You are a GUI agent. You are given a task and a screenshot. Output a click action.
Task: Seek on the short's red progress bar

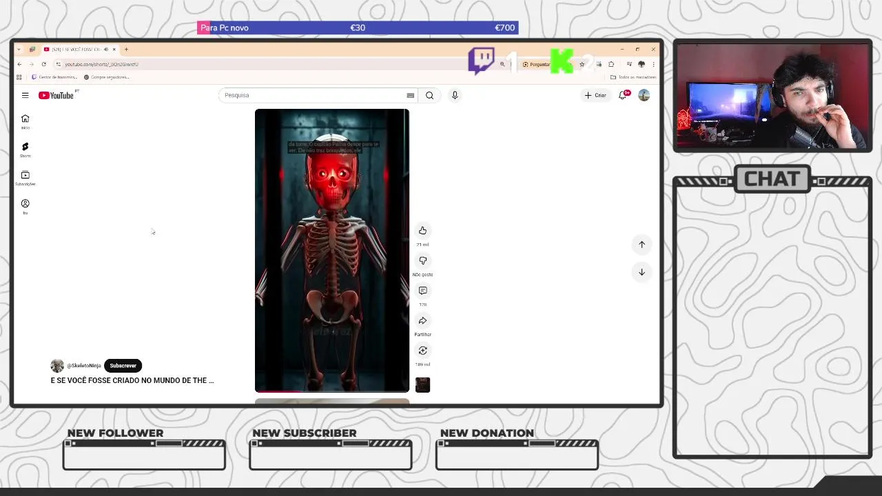(x=331, y=391)
